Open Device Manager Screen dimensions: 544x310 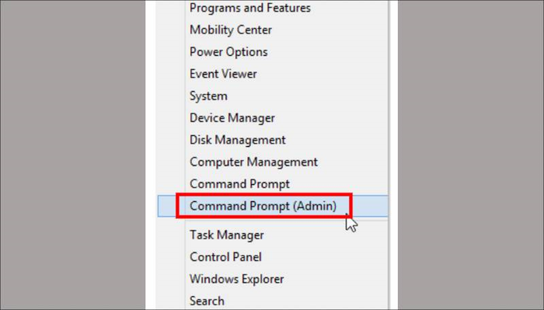[232, 118]
